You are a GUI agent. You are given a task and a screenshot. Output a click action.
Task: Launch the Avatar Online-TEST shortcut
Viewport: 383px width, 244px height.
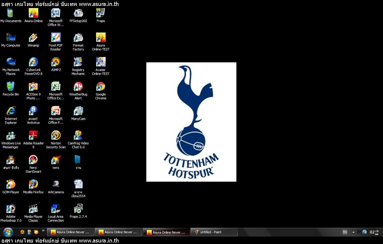(x=101, y=66)
